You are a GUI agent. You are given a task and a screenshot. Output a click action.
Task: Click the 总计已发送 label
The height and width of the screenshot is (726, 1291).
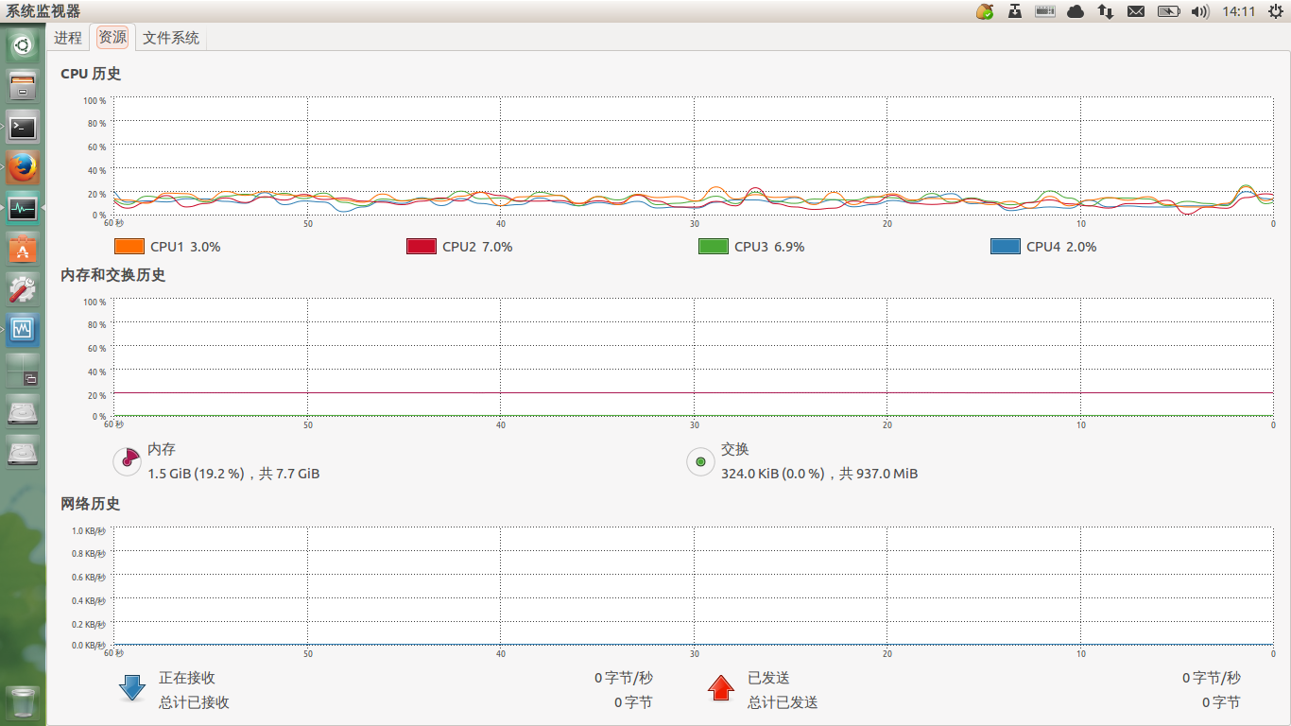click(783, 702)
